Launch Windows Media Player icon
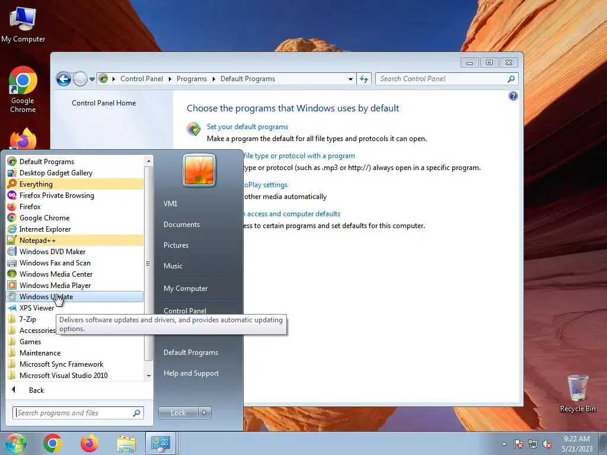The height and width of the screenshot is (455, 607). (x=12, y=285)
